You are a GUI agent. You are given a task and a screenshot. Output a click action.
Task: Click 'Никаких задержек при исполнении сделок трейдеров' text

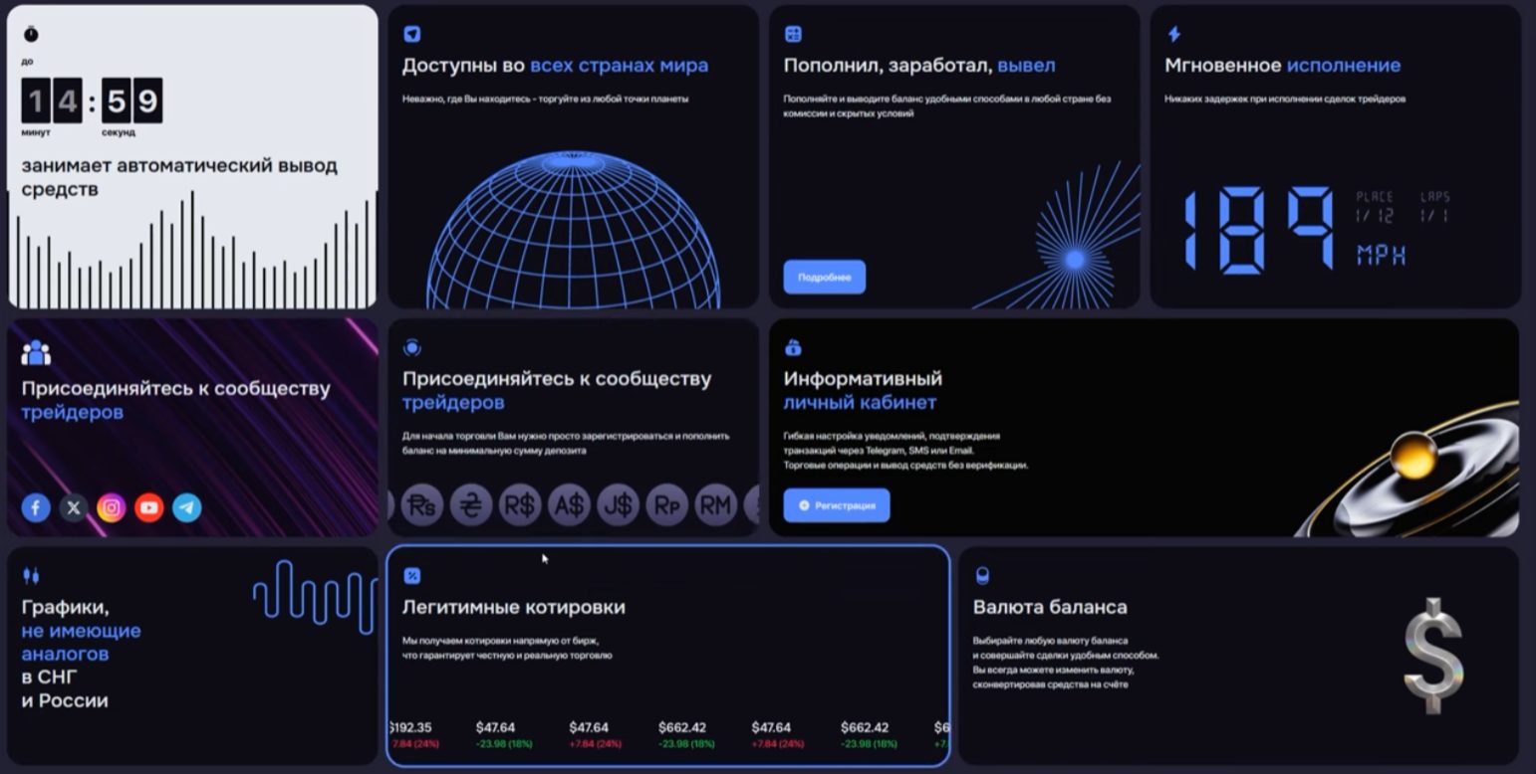coord(1285,98)
